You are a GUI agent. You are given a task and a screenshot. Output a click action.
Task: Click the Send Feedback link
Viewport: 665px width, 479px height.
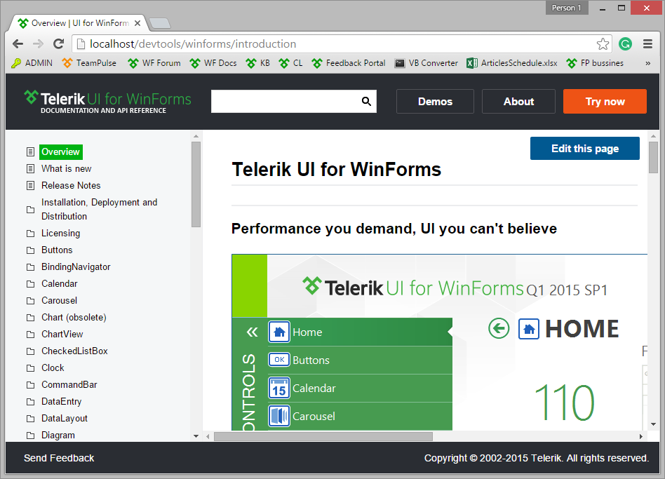59,458
